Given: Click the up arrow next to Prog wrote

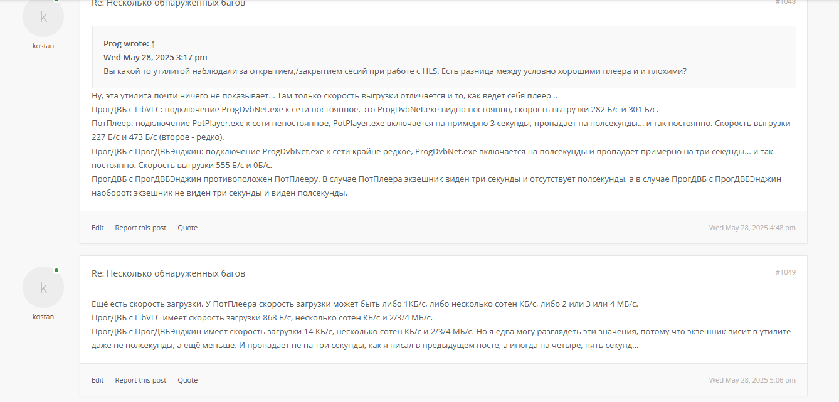Looking at the screenshot, I should pyautogui.click(x=153, y=44).
